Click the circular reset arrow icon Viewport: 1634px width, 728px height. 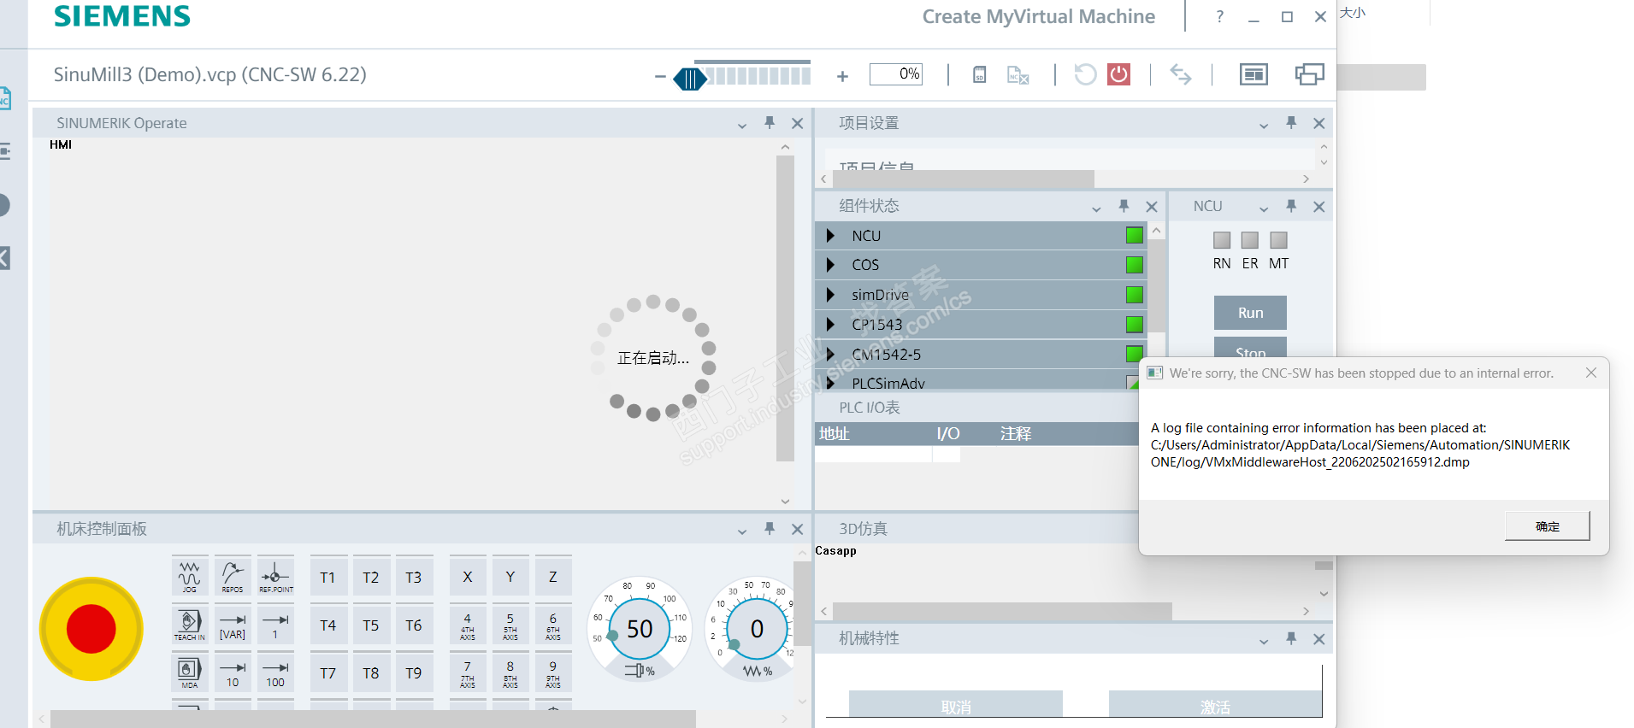[1085, 74]
